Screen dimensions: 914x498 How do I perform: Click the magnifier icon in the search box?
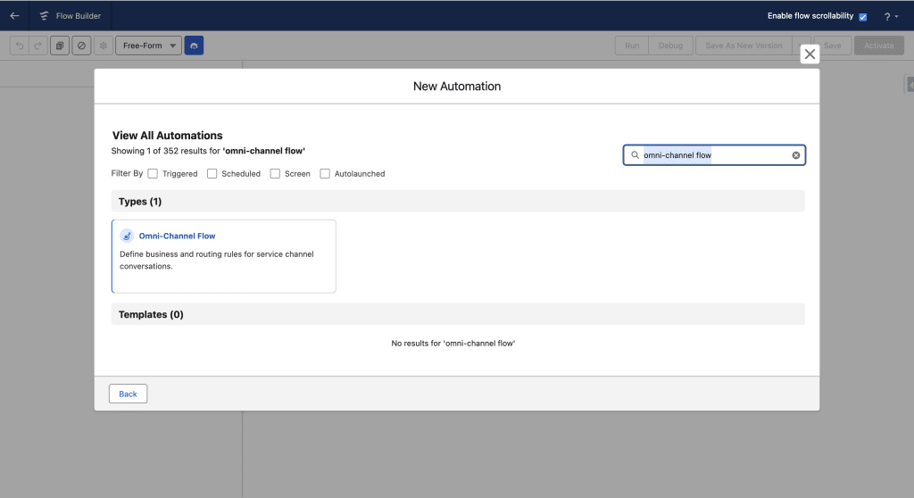pyautogui.click(x=635, y=155)
